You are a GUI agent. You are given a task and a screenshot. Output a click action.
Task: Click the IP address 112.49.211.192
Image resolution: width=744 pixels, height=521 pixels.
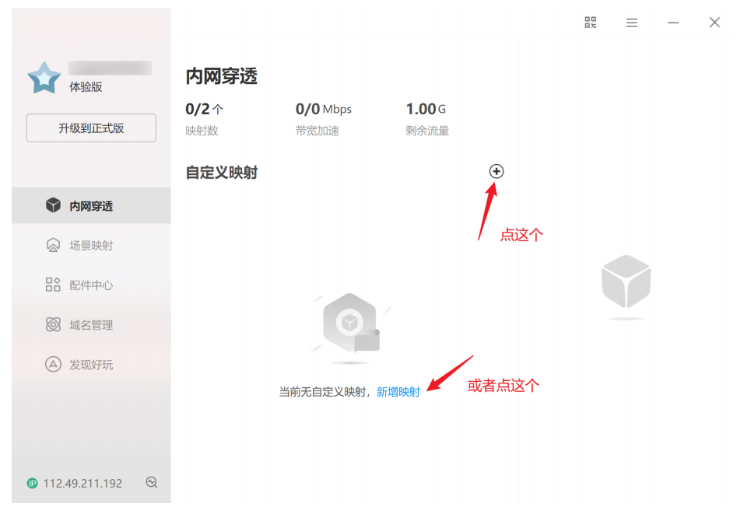click(x=82, y=484)
